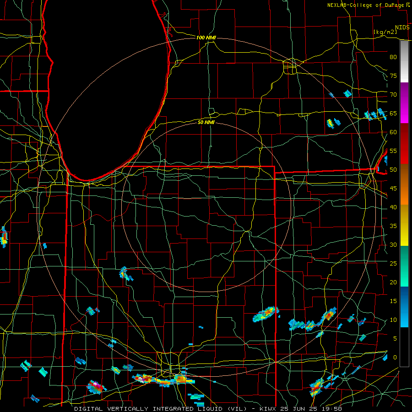
Task: Click legend value 75 on the scale
Action: tap(393, 76)
